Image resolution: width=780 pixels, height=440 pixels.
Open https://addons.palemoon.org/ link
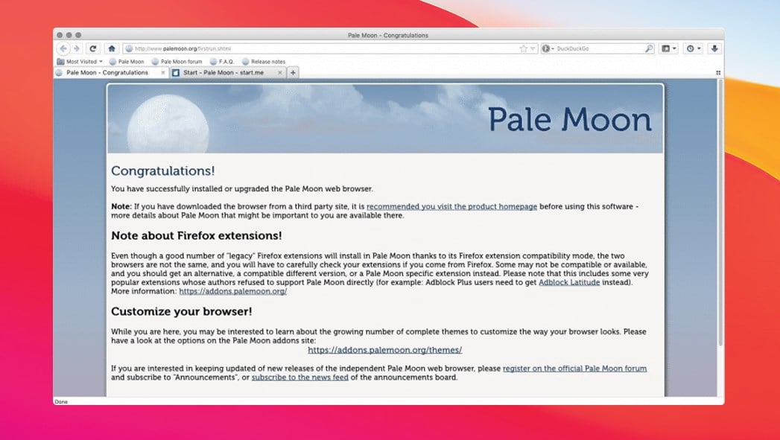pos(232,291)
